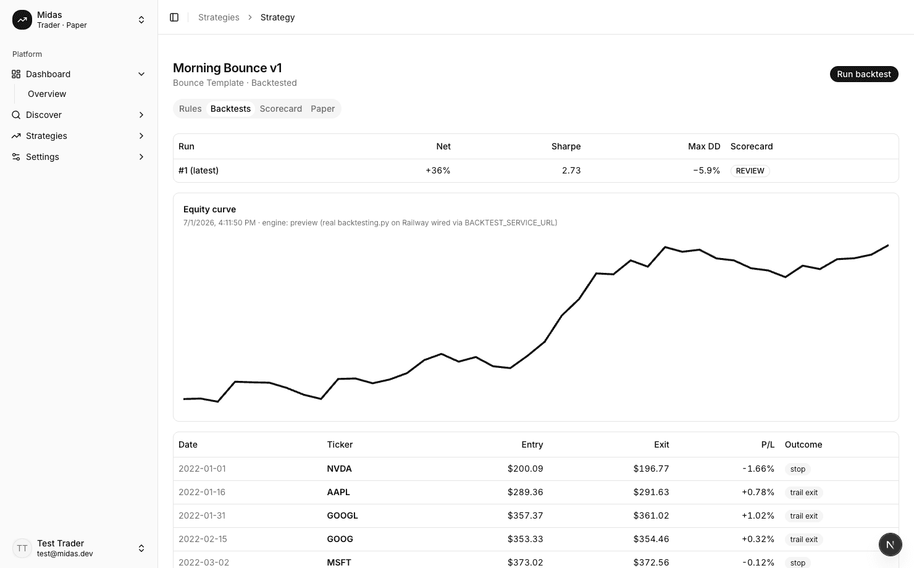Click the 2022-01-16 trade date
Viewport: 914px width, 568px height.
(202, 492)
